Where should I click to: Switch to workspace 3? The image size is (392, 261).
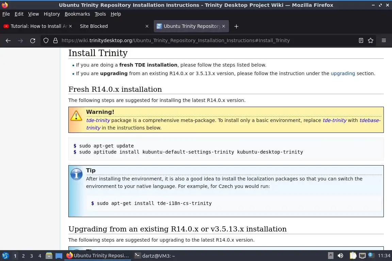[32, 256]
